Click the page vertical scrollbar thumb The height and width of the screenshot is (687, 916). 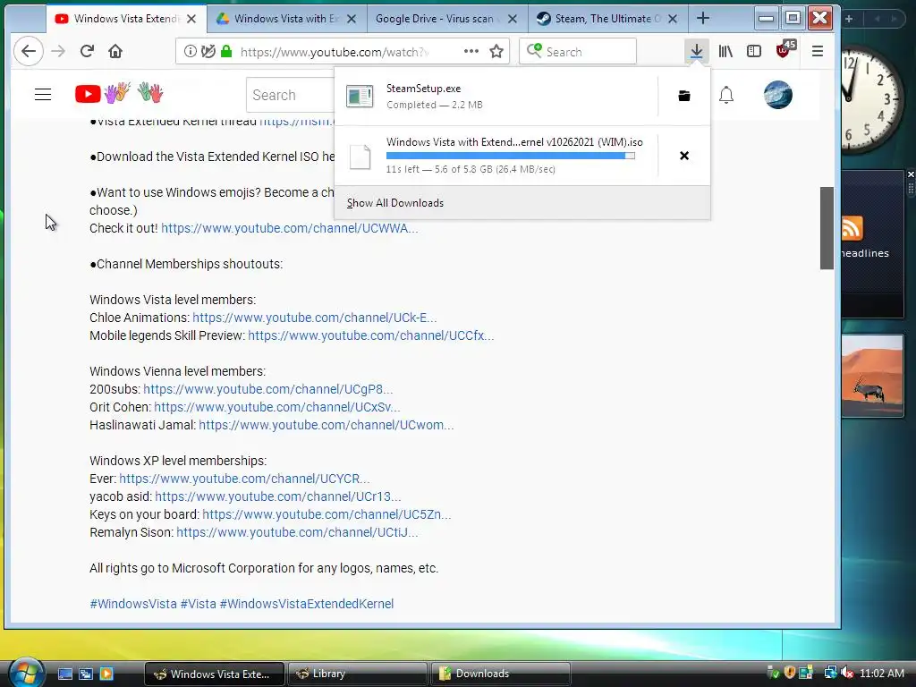tap(827, 228)
